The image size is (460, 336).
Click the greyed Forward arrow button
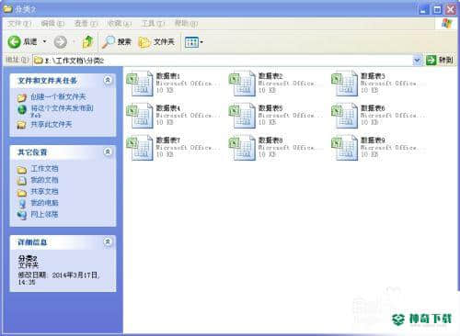61,42
